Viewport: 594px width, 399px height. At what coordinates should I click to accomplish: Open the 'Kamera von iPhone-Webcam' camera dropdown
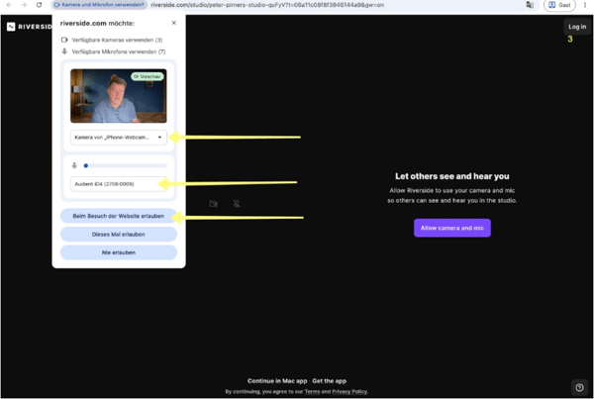(119, 138)
